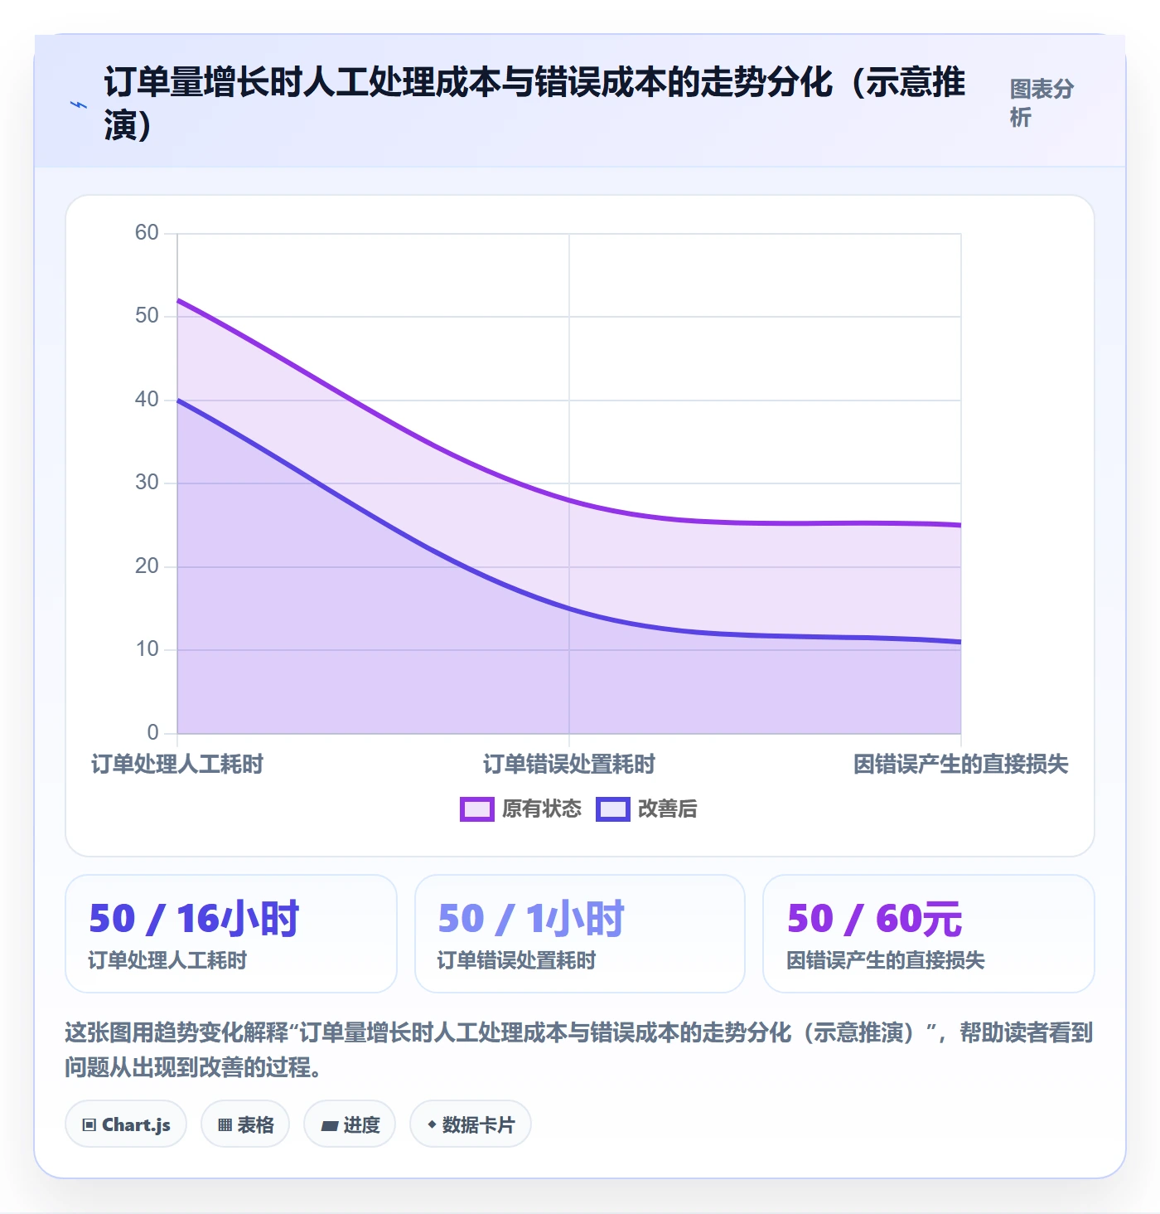Viewport: 1160px width, 1214px height.
Task: Click the lightning icon beside the chart title
Action: coord(79,105)
